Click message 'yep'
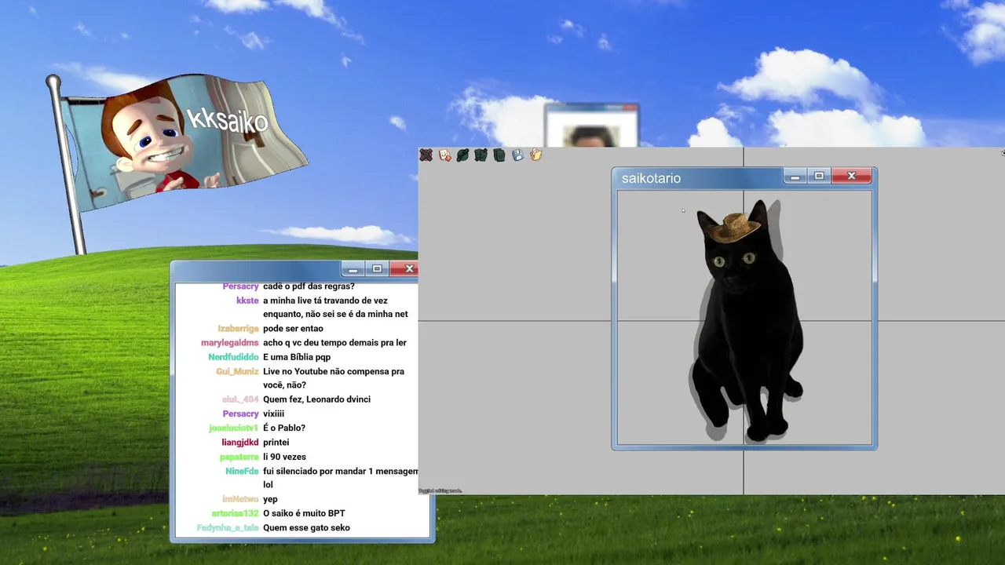 pos(270,499)
